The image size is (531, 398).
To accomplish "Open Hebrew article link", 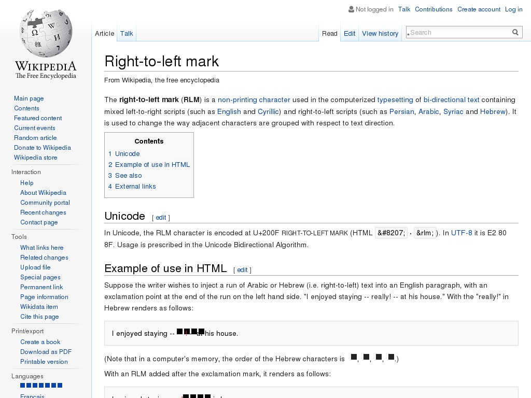I will (493, 112).
